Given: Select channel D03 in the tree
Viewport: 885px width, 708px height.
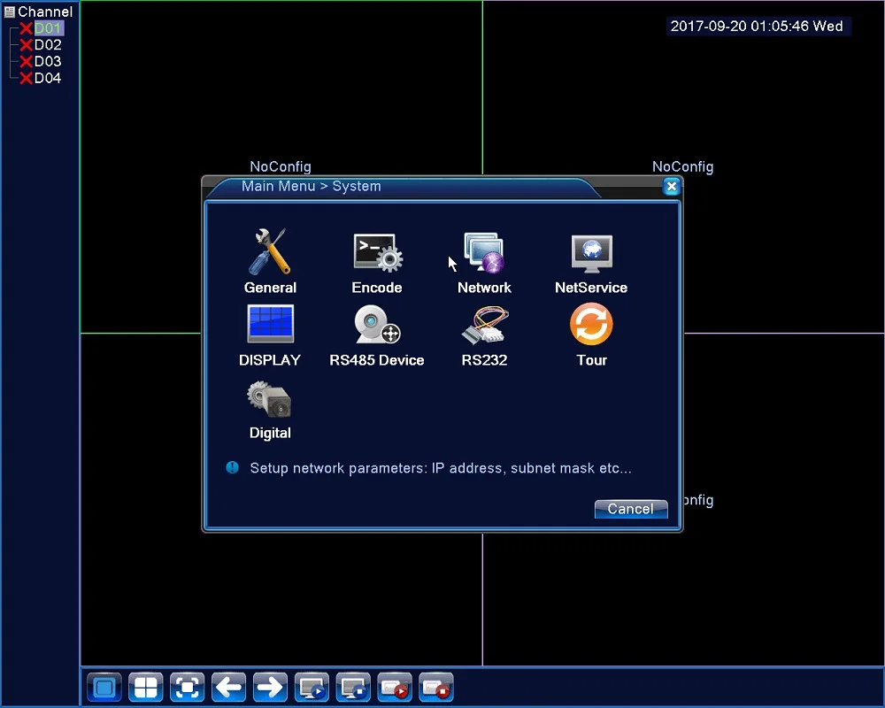Looking at the screenshot, I should [48, 61].
